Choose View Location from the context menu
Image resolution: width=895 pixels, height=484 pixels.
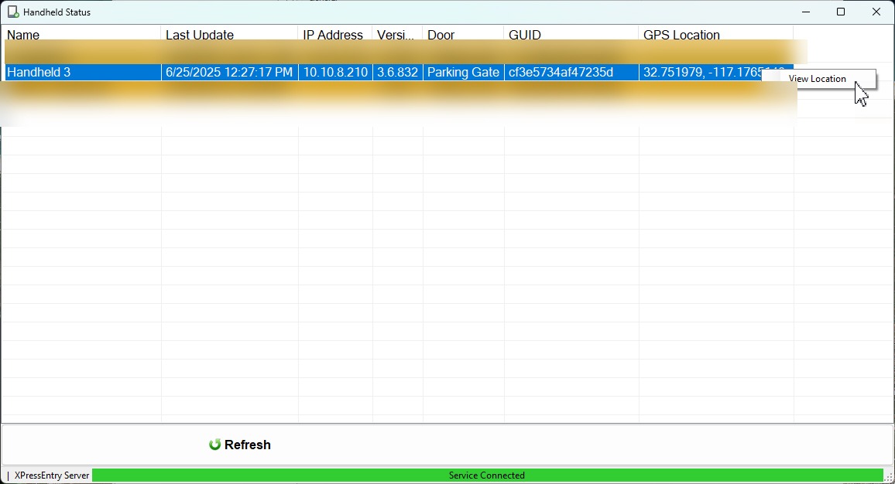click(817, 79)
